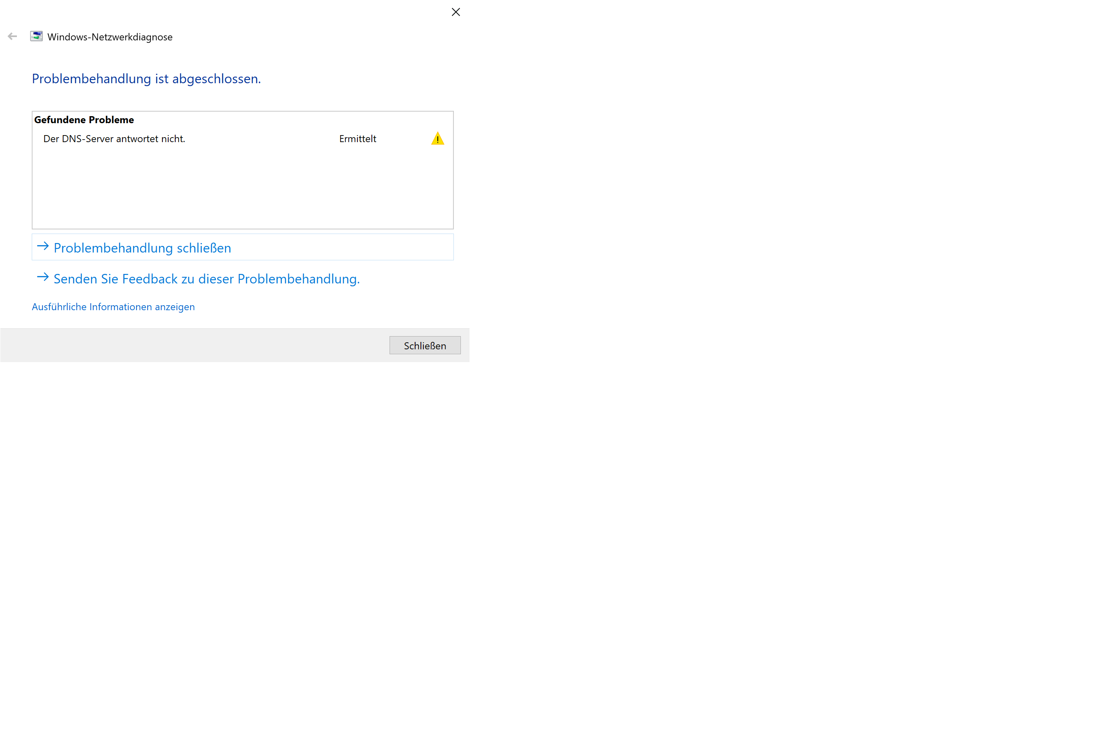Click the heading Problembehandlung ist abgeschlossen
The image size is (1113, 739).
[146, 79]
